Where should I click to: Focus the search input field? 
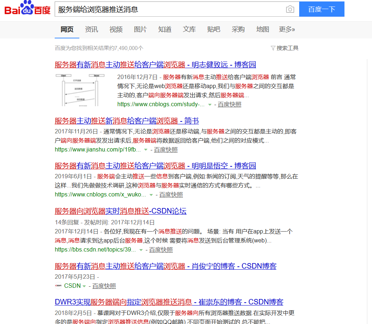pos(170,9)
